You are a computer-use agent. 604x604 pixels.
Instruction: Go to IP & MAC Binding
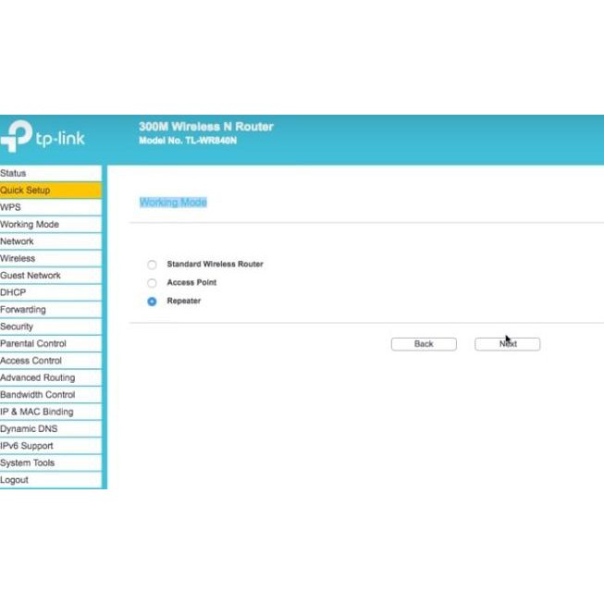(x=37, y=412)
